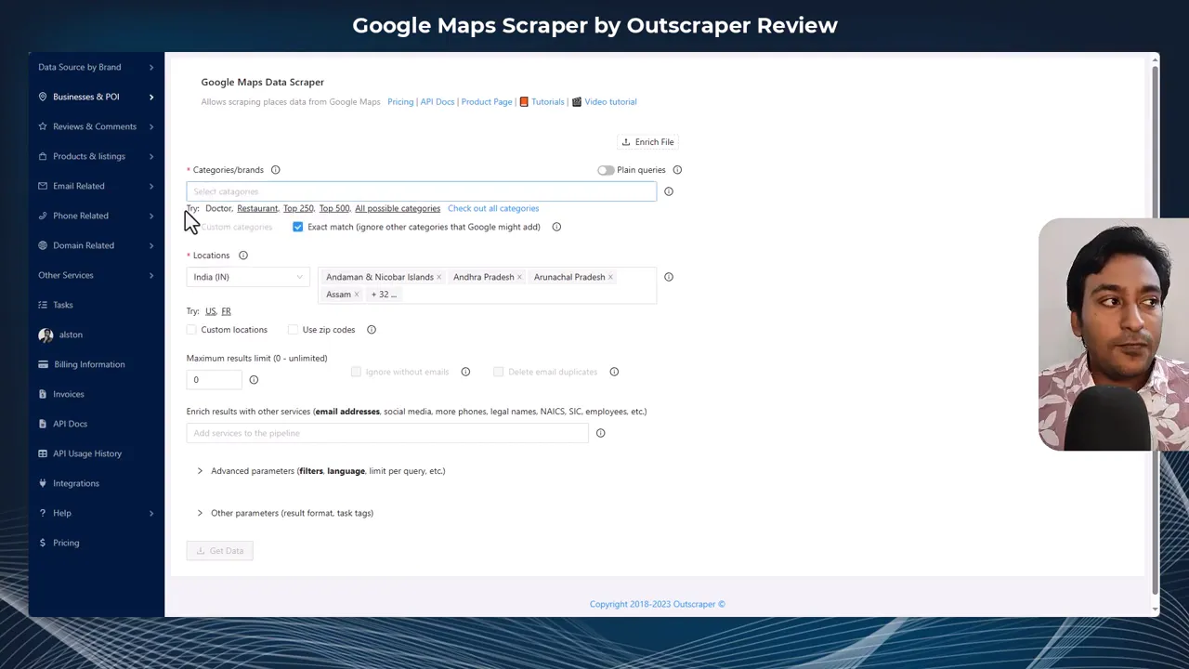Click the Invoices sidebar icon
Screen dimensions: 1189x669
43,394
